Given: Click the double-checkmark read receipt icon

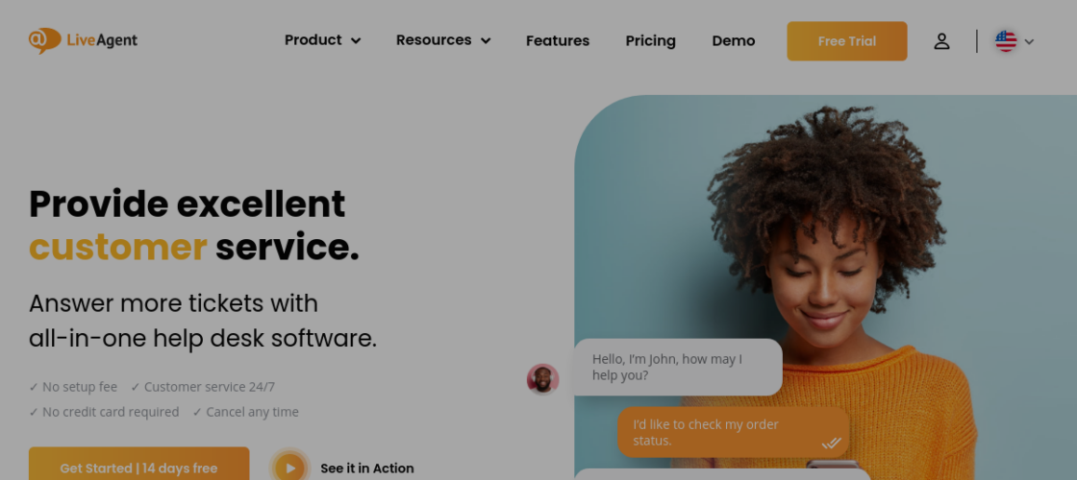Looking at the screenshot, I should 831,443.
